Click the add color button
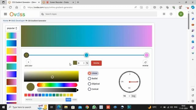 click(28, 62)
